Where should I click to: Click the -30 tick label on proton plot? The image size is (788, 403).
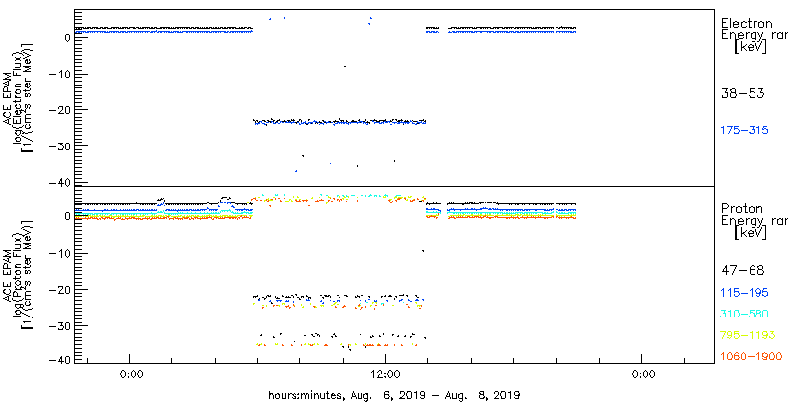pyautogui.click(x=61, y=325)
